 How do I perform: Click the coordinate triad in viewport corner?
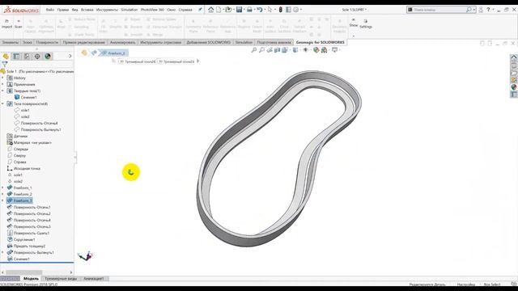(86, 256)
